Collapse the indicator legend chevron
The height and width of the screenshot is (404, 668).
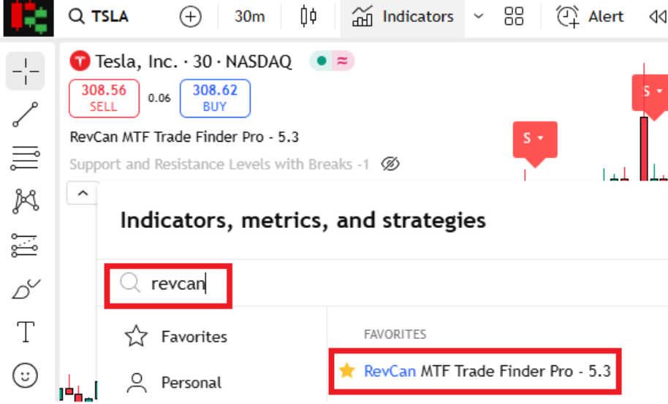click(x=83, y=194)
